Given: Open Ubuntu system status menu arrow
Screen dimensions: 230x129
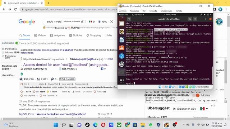Looking at the screenshot, I should click(x=211, y=15).
